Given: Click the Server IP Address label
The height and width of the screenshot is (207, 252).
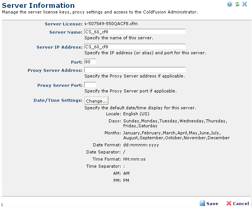Looking at the screenshot, I should pyautogui.click(x=59, y=47).
